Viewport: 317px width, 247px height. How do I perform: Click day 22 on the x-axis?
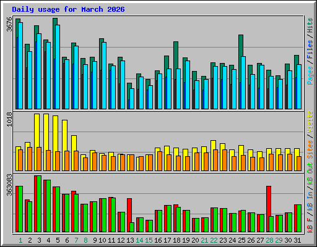click(x=214, y=240)
